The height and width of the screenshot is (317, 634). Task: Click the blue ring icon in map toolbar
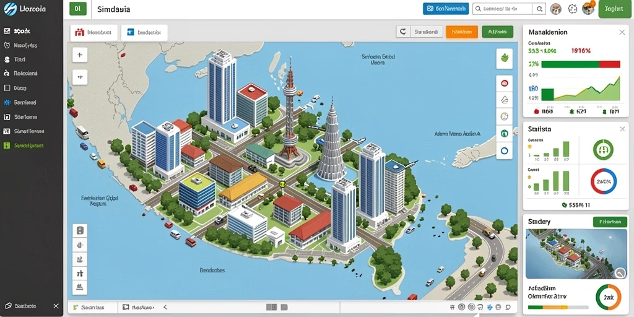504,151
